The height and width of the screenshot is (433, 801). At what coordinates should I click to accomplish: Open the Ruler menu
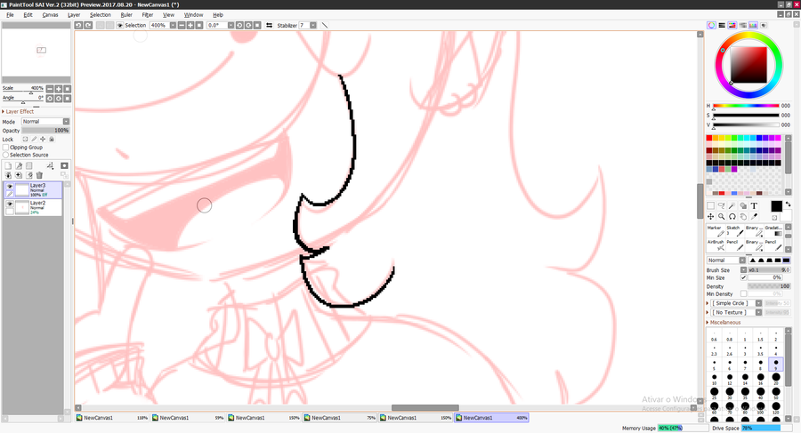click(x=126, y=15)
